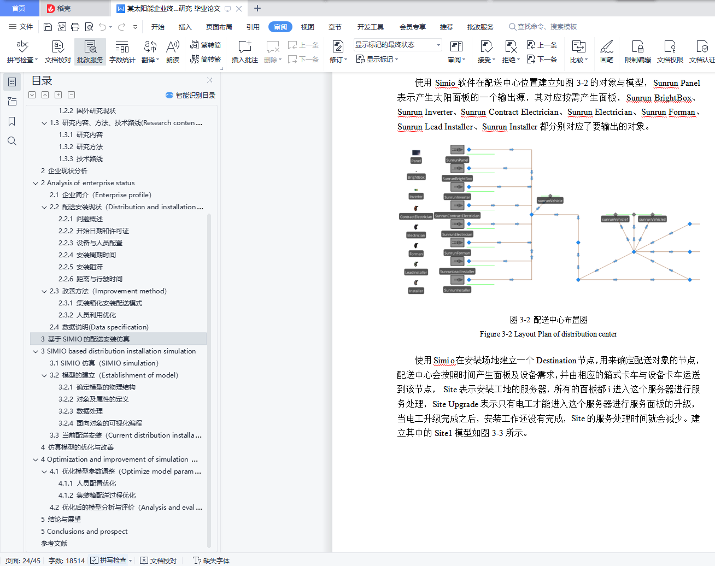
Task: Toggle 拼写检查 in the status bar
Action: [111, 561]
